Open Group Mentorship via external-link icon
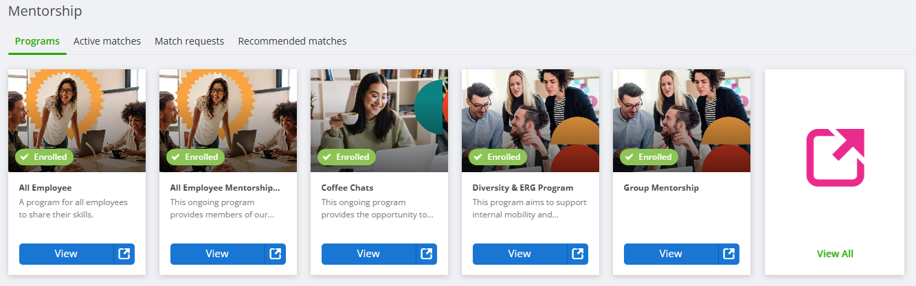The image size is (916, 286). pos(729,254)
